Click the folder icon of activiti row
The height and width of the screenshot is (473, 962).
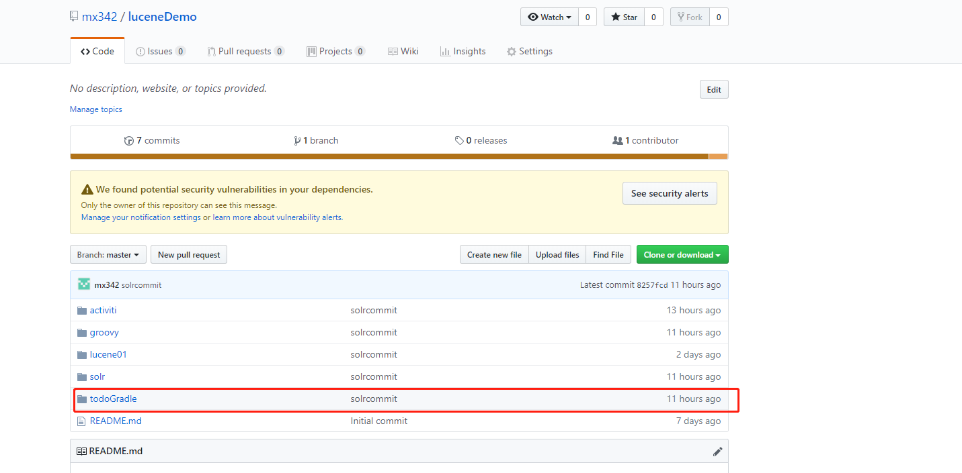coord(82,310)
